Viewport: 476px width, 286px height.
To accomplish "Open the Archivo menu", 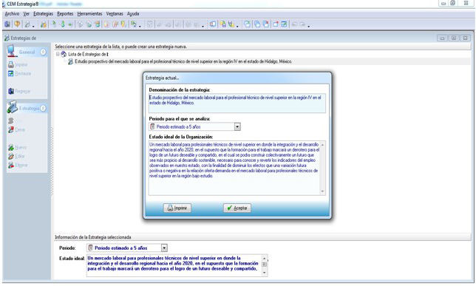I will 12,13.
